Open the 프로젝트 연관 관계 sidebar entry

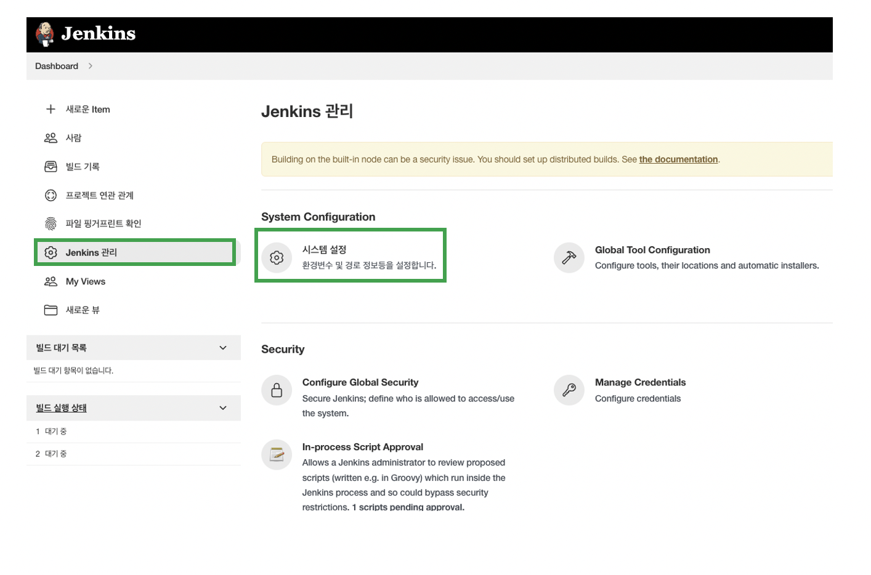(x=100, y=195)
